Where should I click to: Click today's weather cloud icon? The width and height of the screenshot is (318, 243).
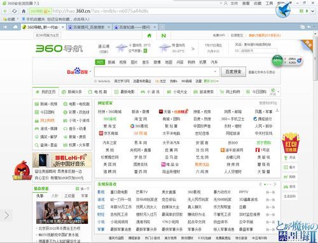coord(121,48)
